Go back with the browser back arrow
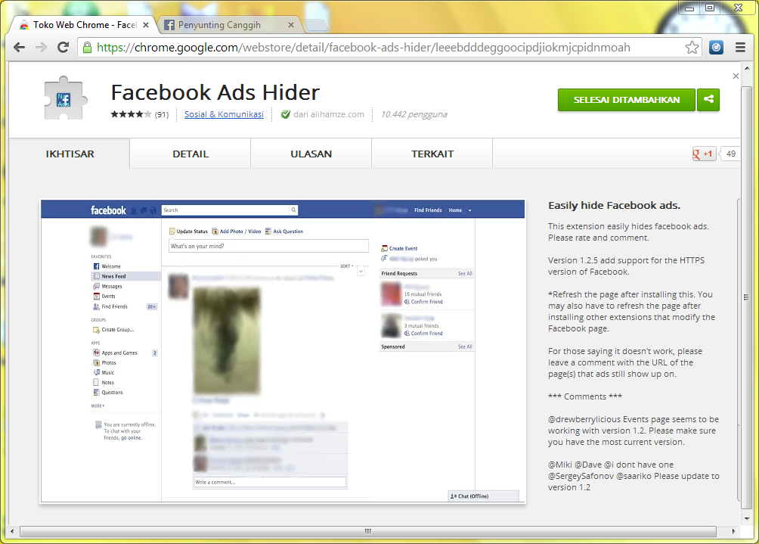The image size is (759, 544). (20, 47)
